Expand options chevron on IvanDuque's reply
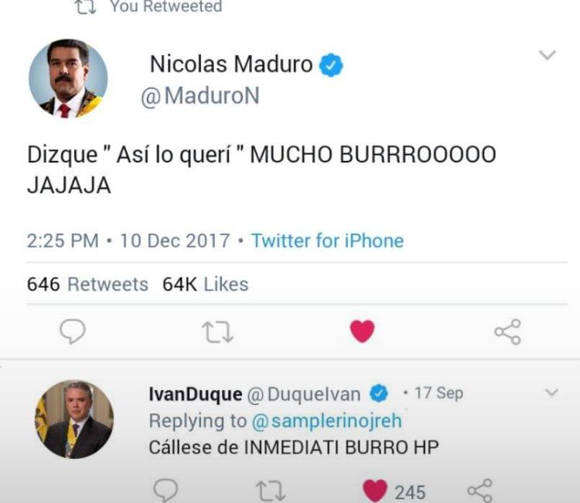 pos(552,392)
